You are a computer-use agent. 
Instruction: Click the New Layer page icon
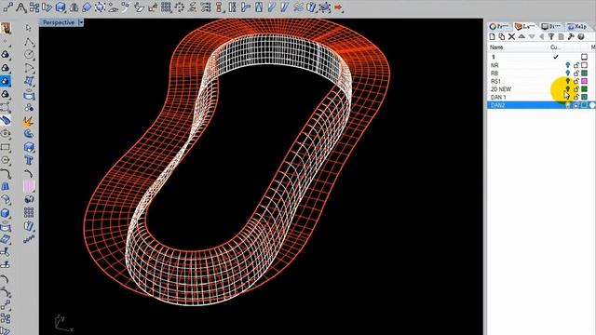(493, 36)
